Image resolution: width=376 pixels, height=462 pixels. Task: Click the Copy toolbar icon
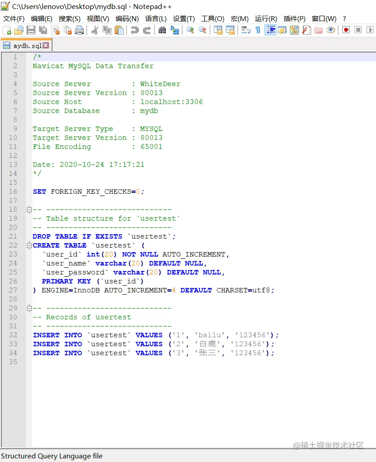click(x=107, y=30)
